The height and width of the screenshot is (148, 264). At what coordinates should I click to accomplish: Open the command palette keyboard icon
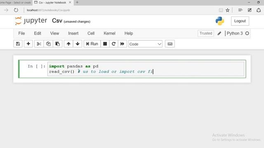click(170, 44)
